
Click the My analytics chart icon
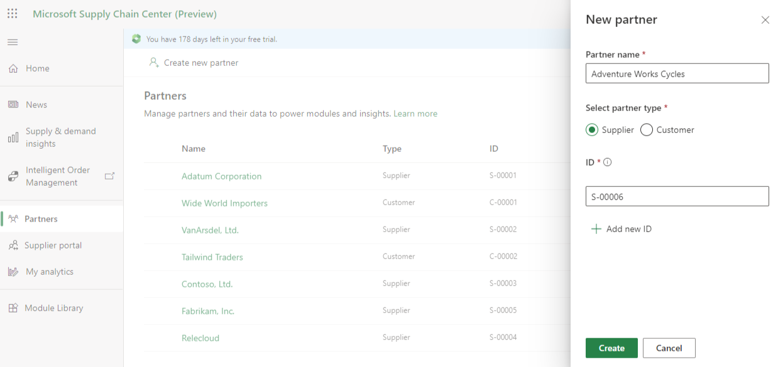click(x=13, y=272)
